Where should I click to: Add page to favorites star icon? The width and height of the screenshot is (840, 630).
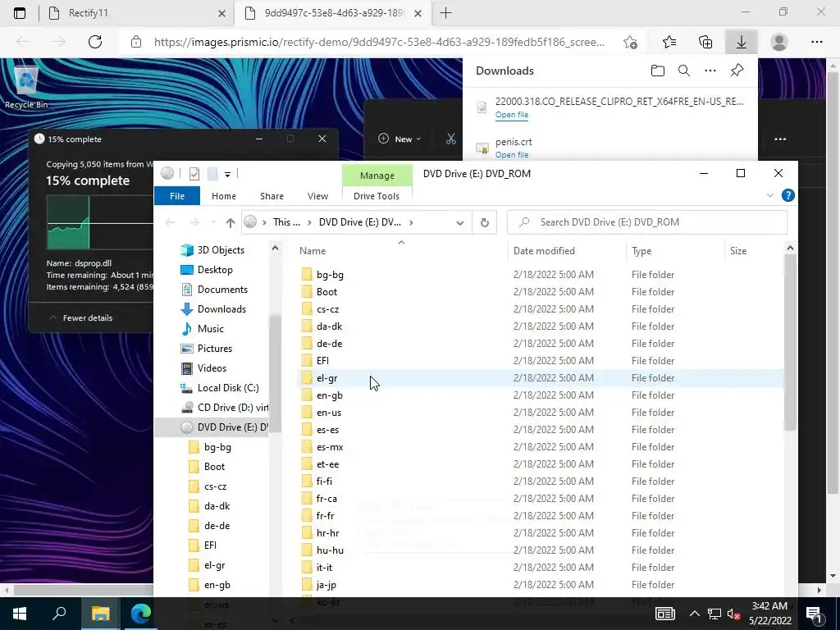click(631, 42)
